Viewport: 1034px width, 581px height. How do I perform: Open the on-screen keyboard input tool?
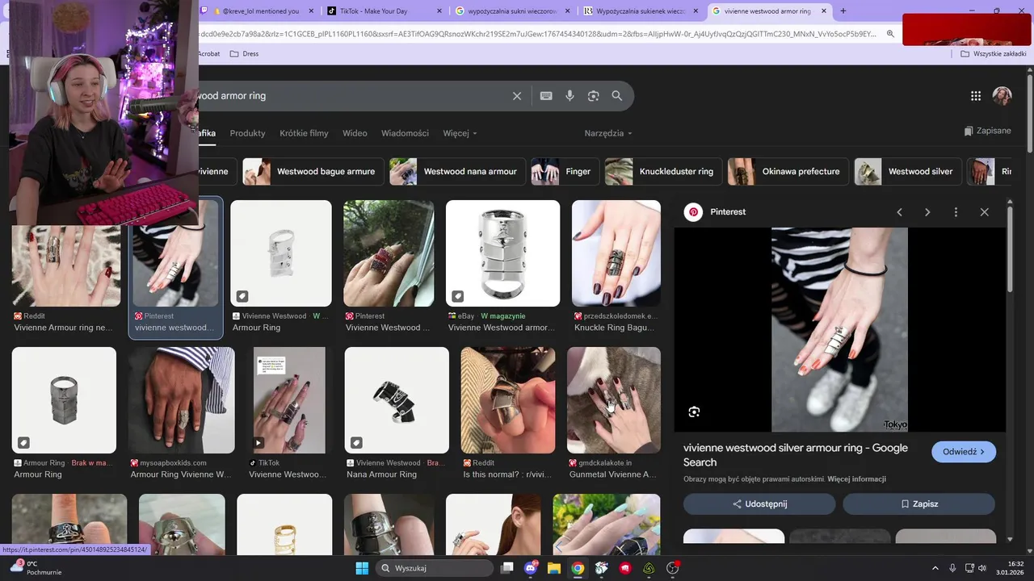point(546,96)
